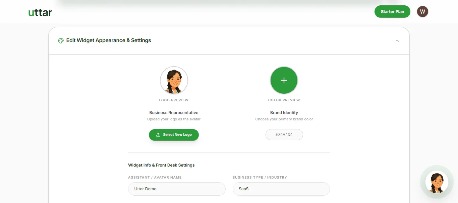The width and height of the screenshot is (458, 203).
Task: Click 'Choose your primary brand color' text
Action: click(284, 119)
